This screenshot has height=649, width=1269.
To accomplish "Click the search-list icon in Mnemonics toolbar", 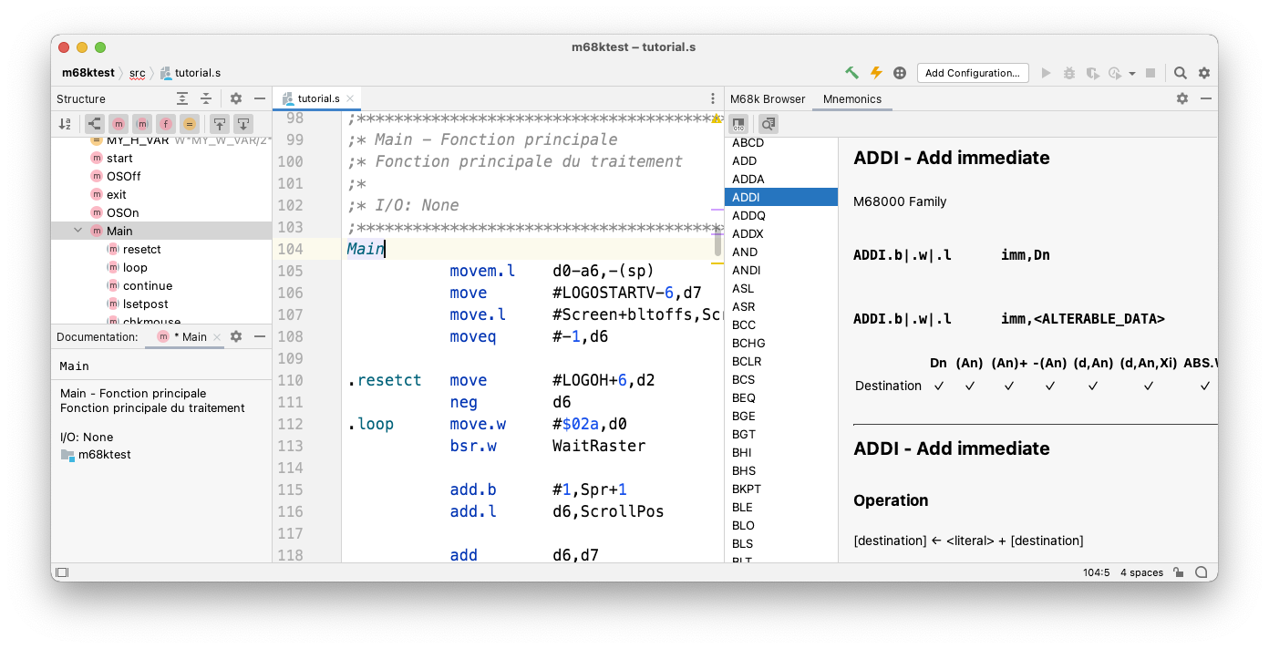I will pyautogui.click(x=769, y=124).
